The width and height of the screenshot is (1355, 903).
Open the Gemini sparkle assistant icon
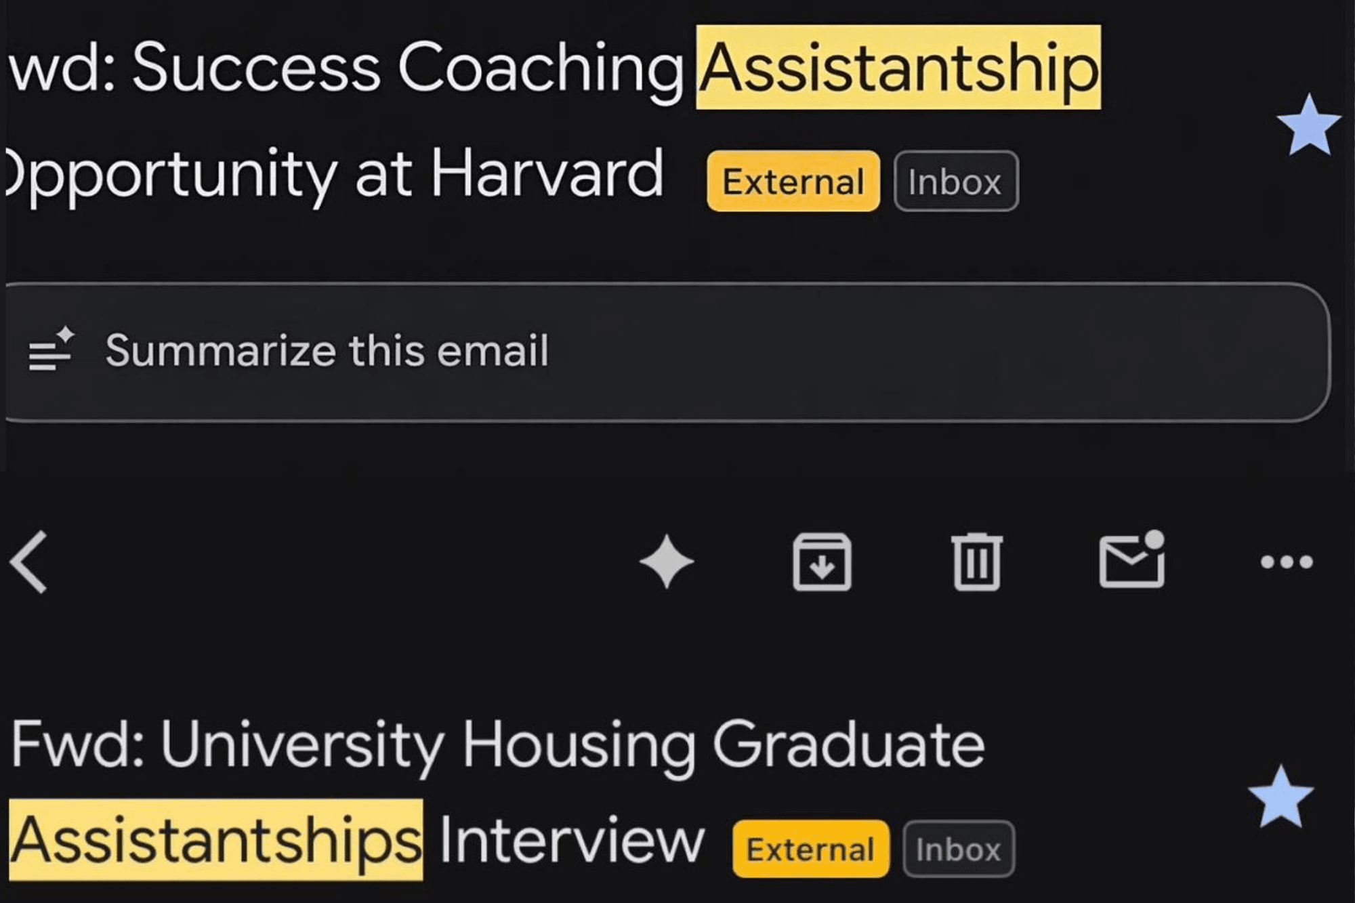pyautogui.click(x=667, y=562)
